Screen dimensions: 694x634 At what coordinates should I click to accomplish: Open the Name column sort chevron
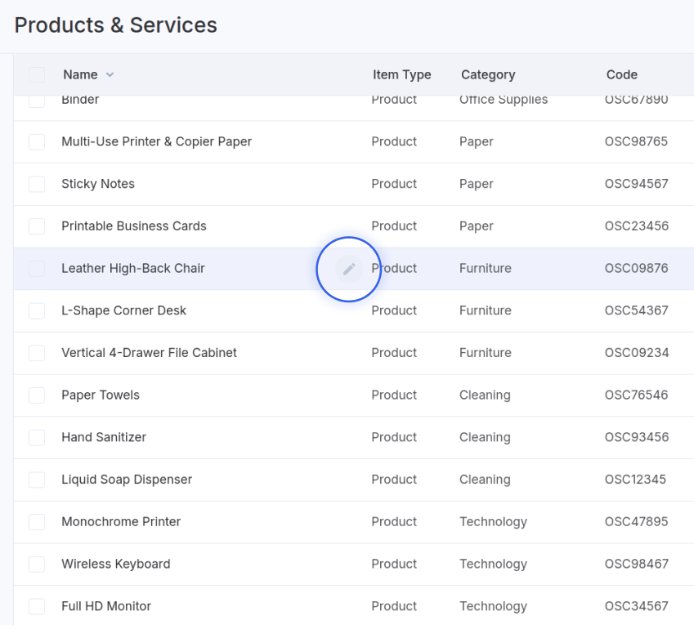(x=110, y=75)
